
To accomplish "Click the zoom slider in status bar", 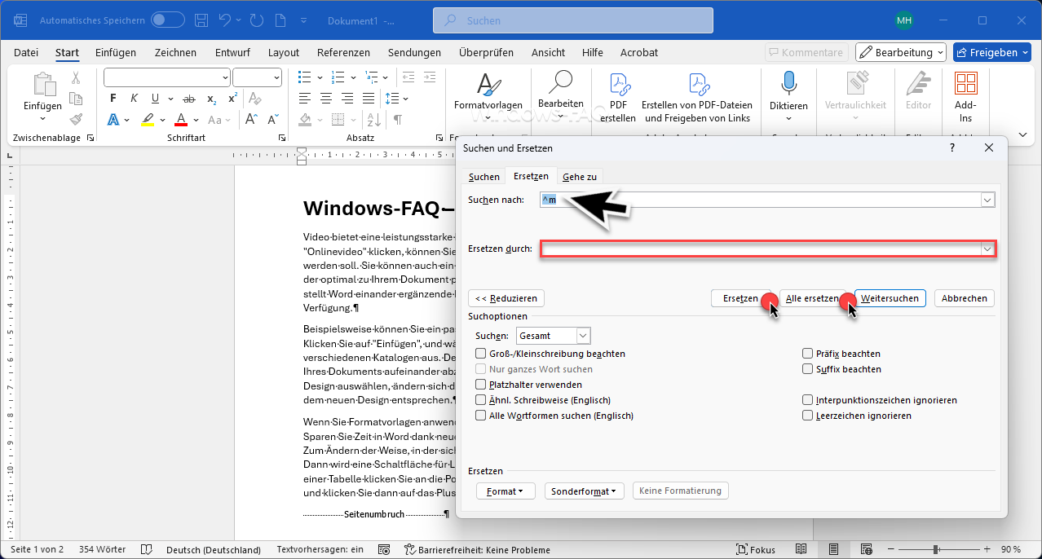I will point(935,550).
